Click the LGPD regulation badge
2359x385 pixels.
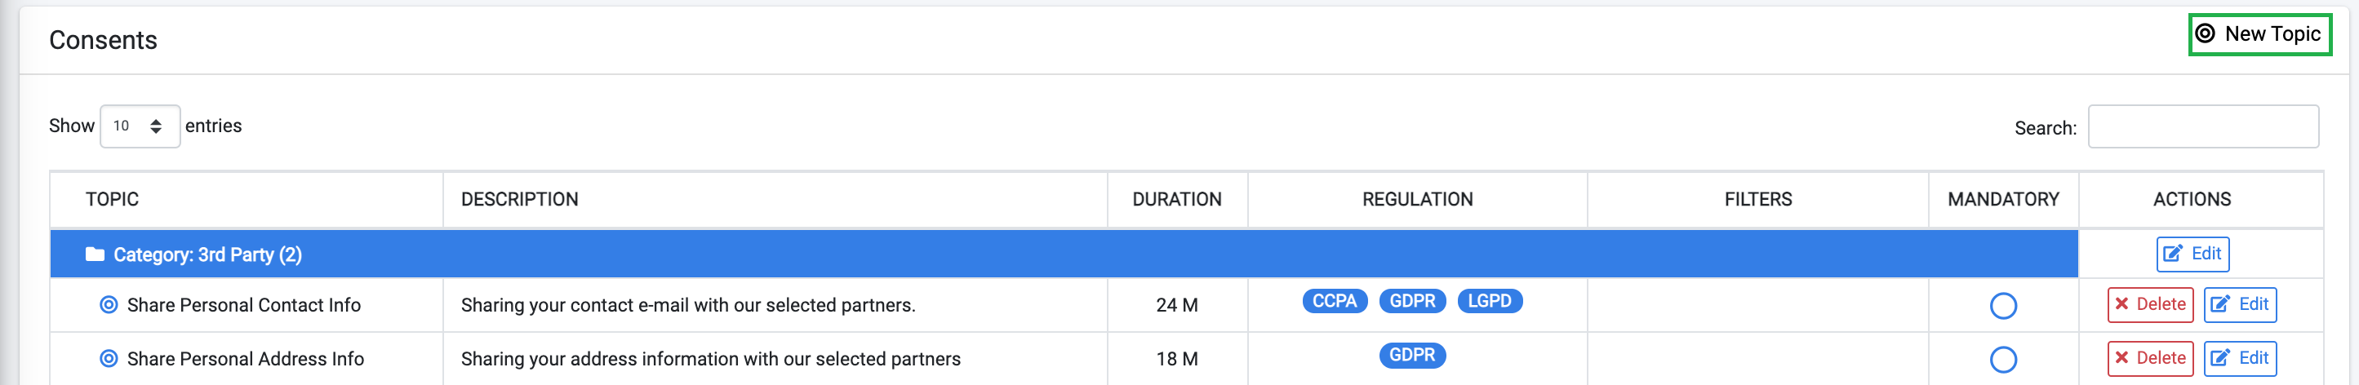coord(1489,301)
